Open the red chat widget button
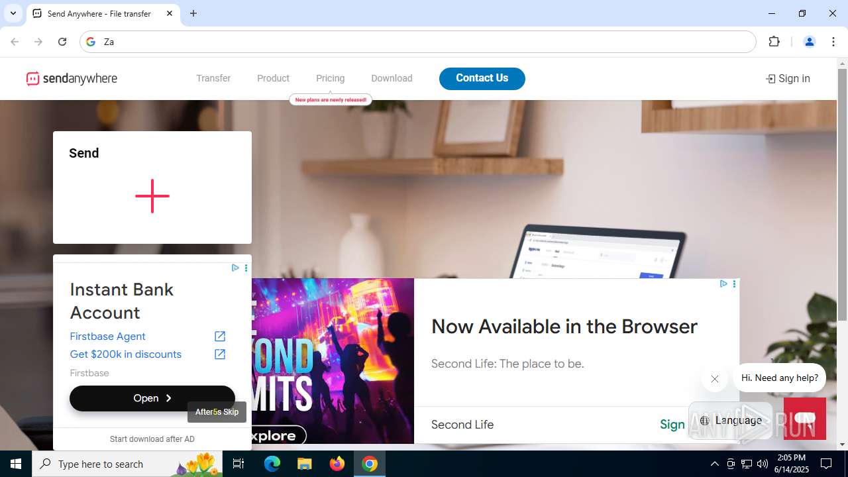The image size is (848, 477). pyautogui.click(x=805, y=418)
